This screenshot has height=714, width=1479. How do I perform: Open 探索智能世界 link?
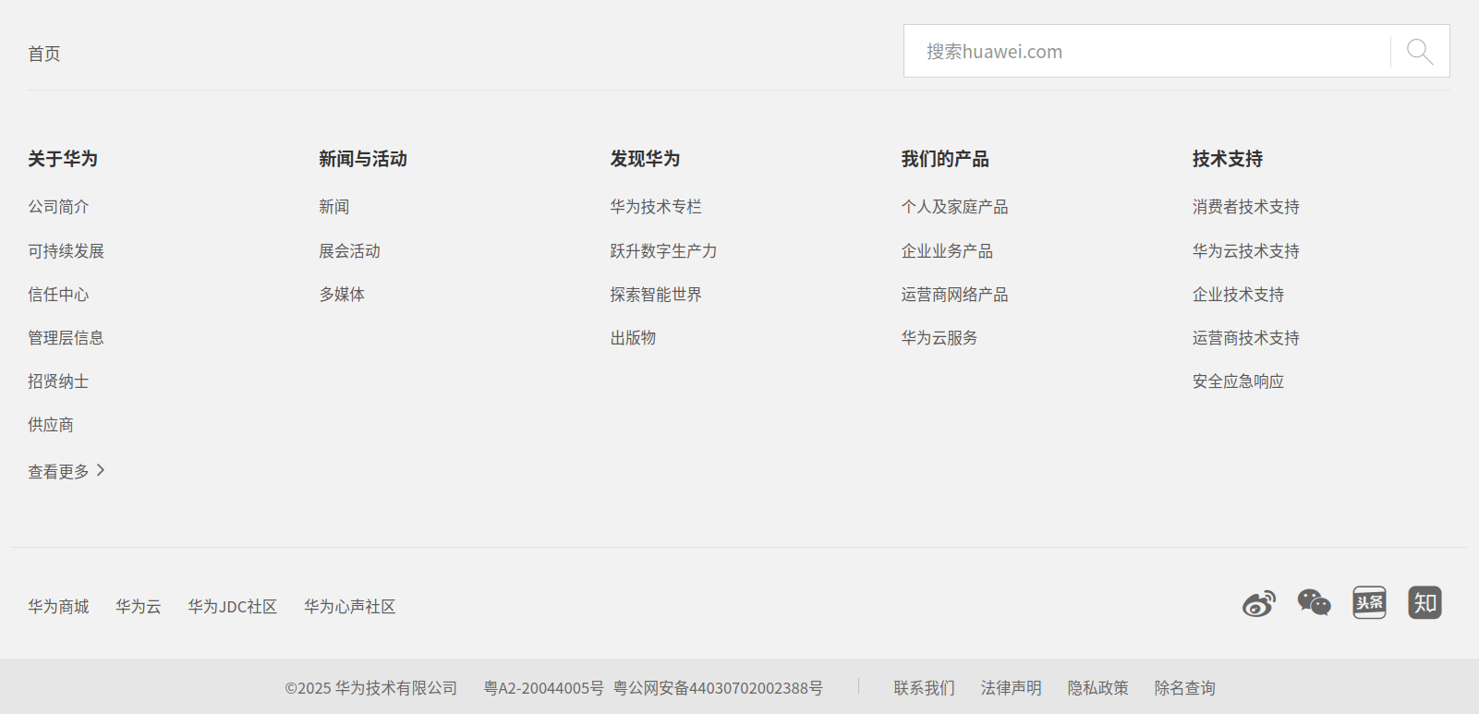tap(655, 295)
